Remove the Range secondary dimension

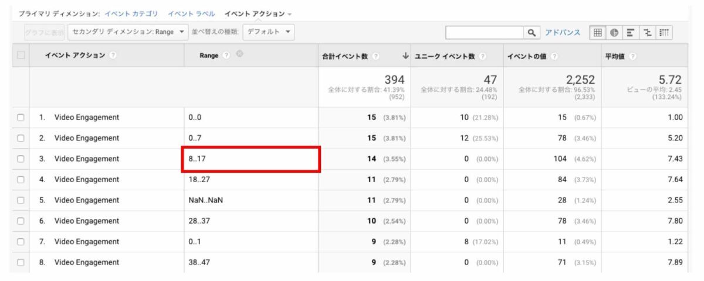239,55
